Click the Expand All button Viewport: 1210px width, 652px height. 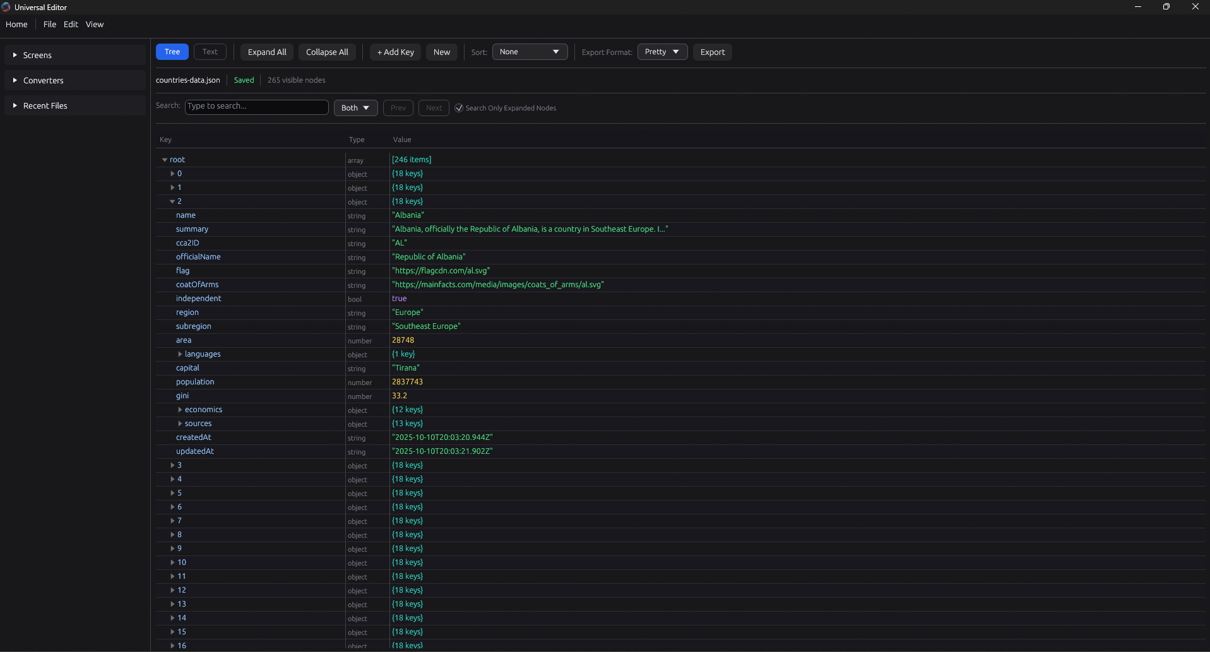[x=267, y=52]
